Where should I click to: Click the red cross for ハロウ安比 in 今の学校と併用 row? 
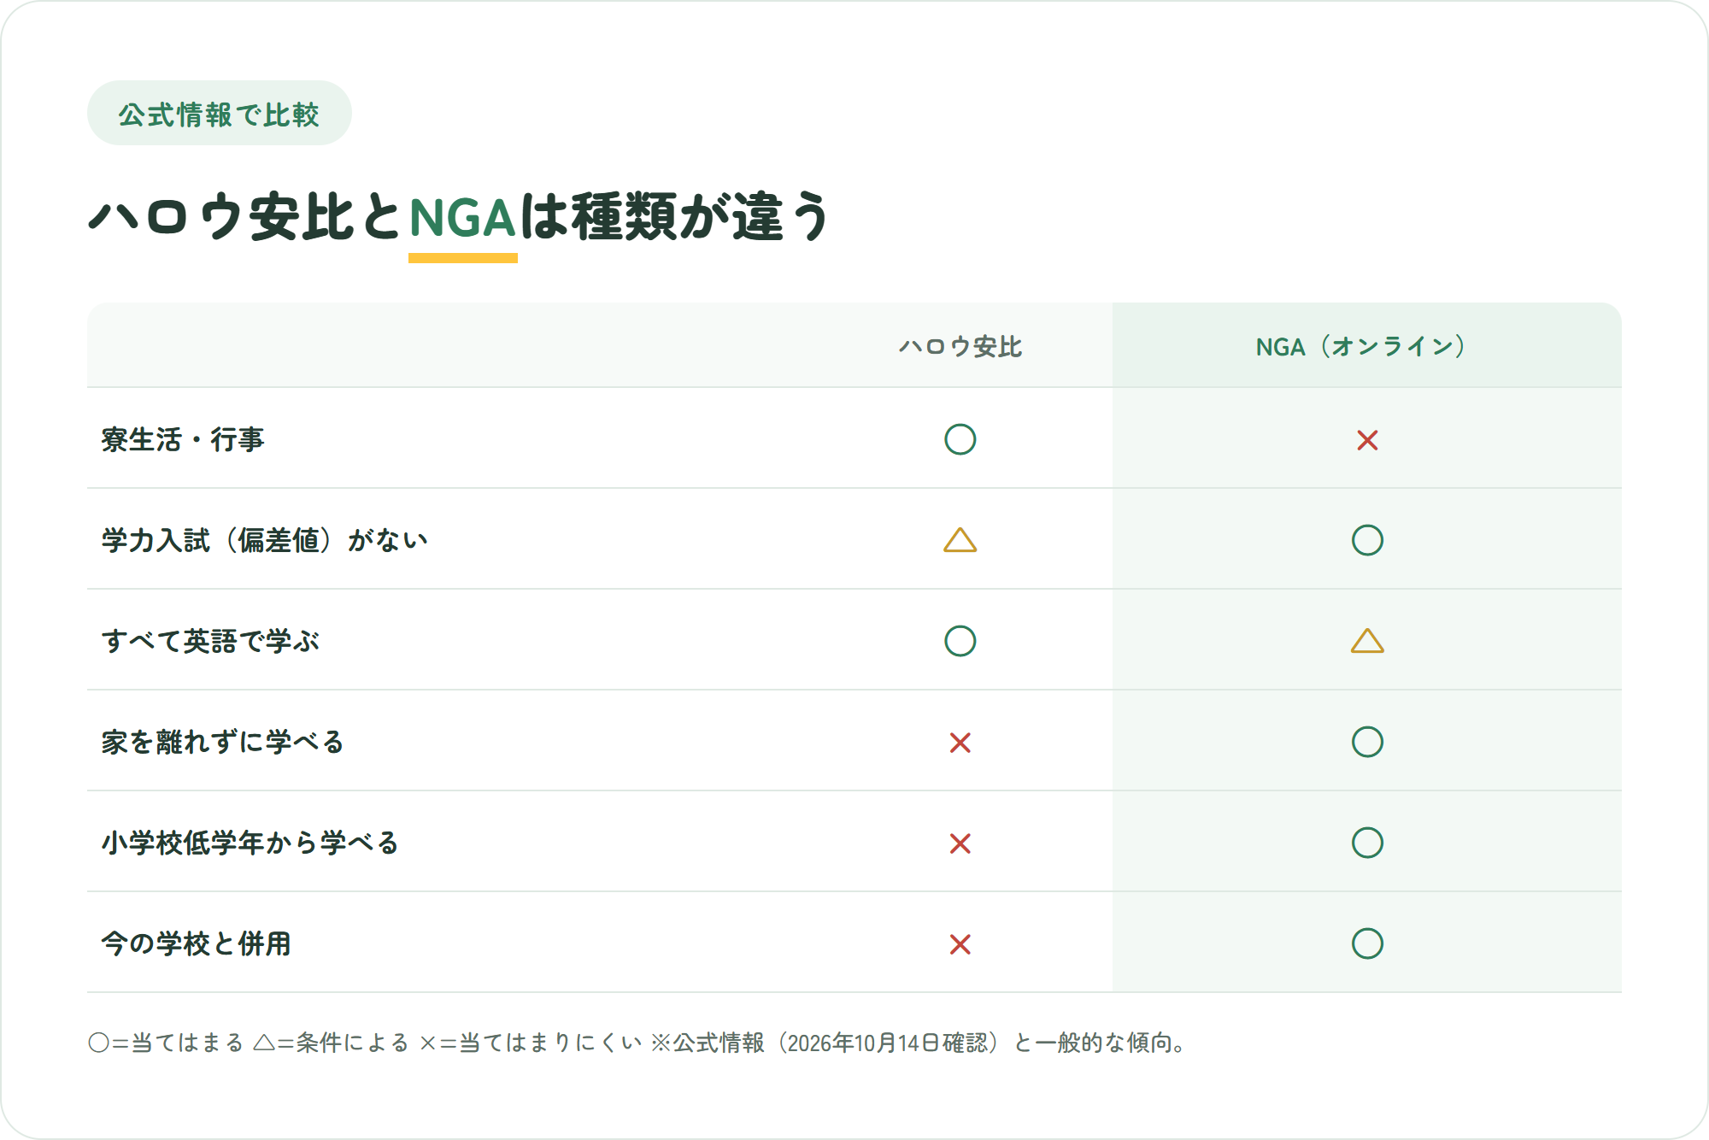pos(960,944)
